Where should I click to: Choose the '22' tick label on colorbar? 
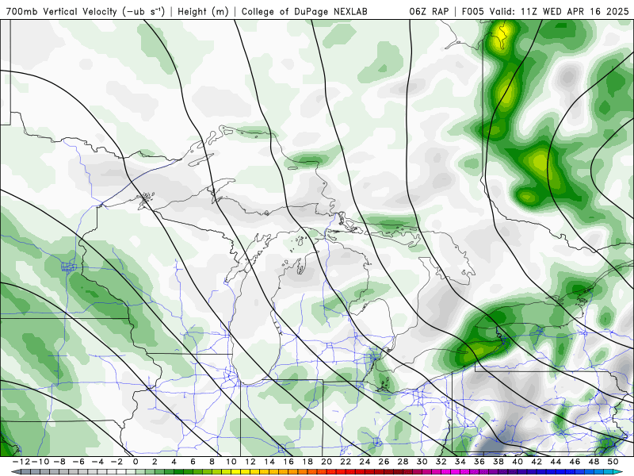(346, 462)
